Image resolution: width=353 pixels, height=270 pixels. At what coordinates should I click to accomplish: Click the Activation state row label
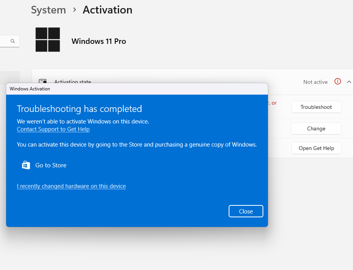click(x=72, y=81)
